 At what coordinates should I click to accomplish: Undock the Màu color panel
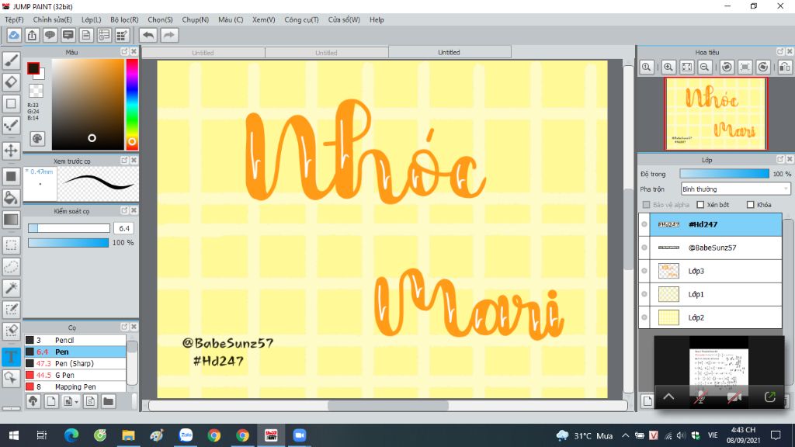coord(124,52)
